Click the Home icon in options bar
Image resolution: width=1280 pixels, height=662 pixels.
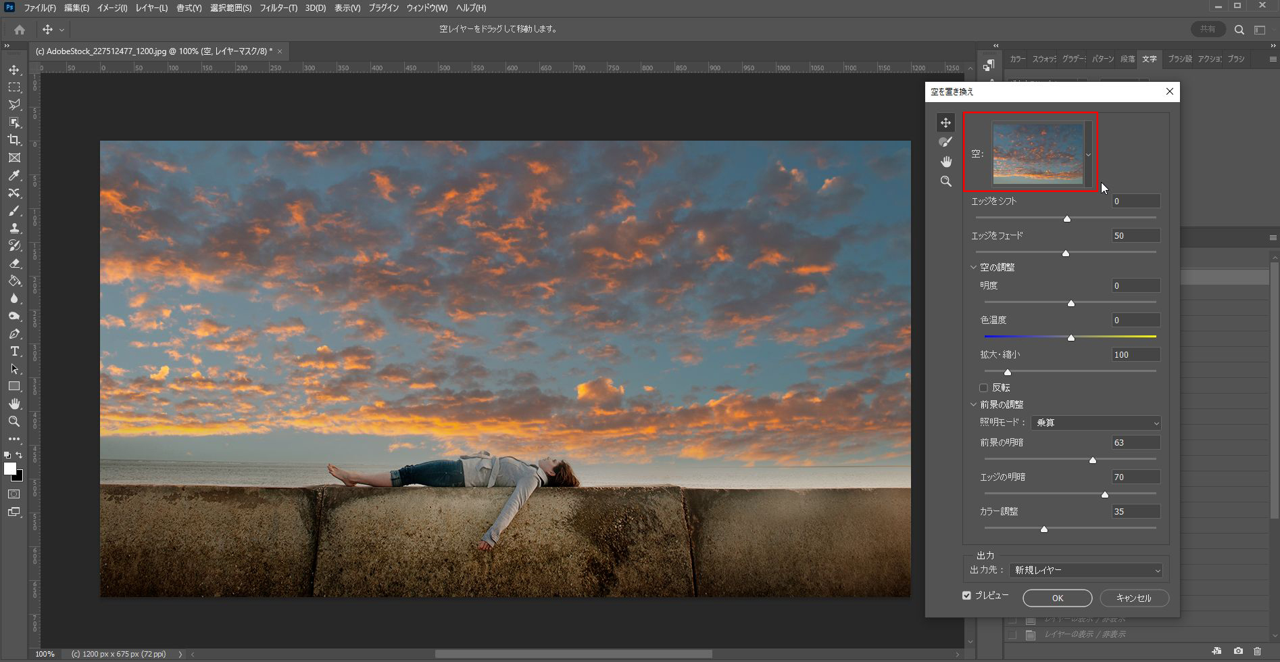[20, 29]
